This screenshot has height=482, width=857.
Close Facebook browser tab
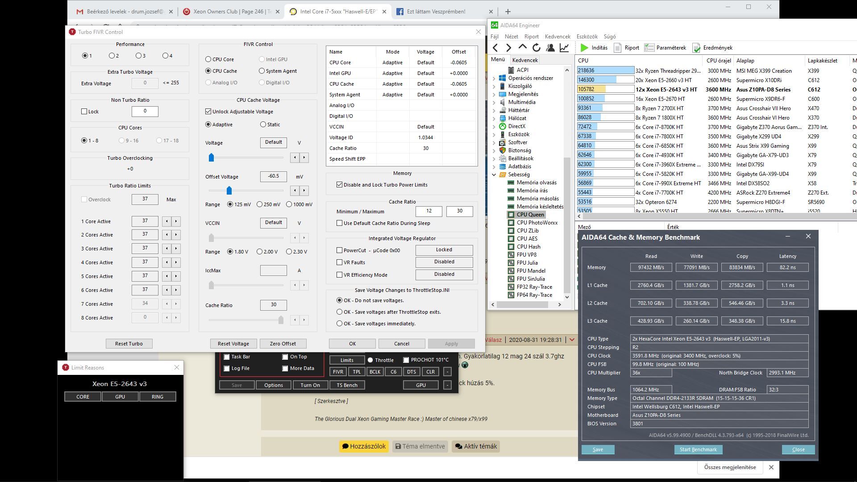491,12
